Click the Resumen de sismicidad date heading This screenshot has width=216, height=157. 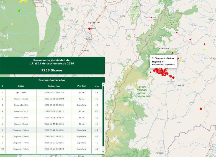pos(52,62)
